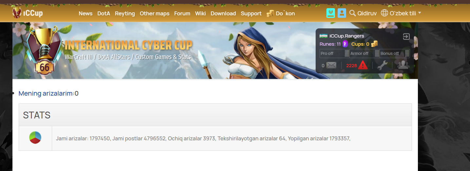Viewport: 470px width, 171px height.
Task: Click the pie chart stats icon
Action: click(35, 138)
